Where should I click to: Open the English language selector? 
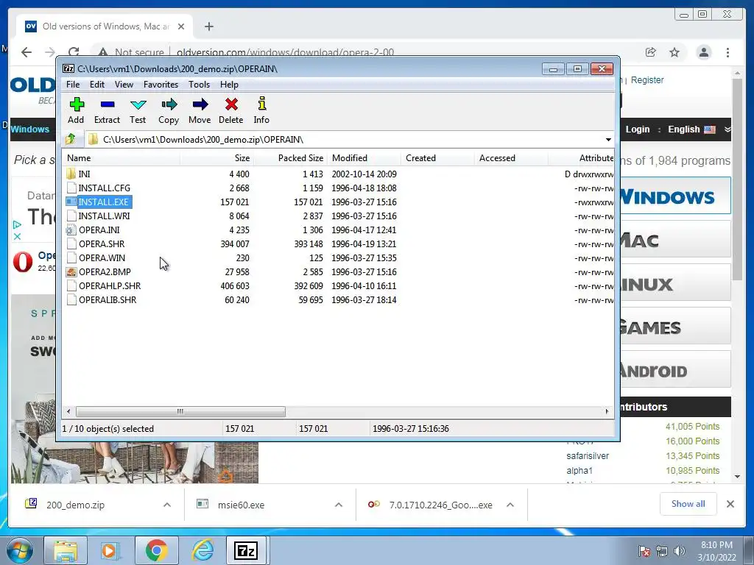[x=691, y=129]
